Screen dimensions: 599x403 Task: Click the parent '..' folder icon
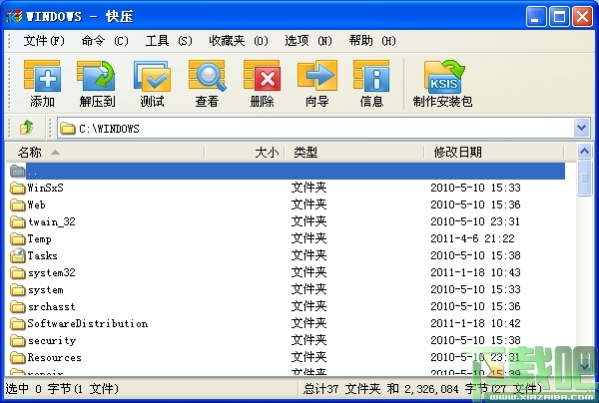[18, 171]
